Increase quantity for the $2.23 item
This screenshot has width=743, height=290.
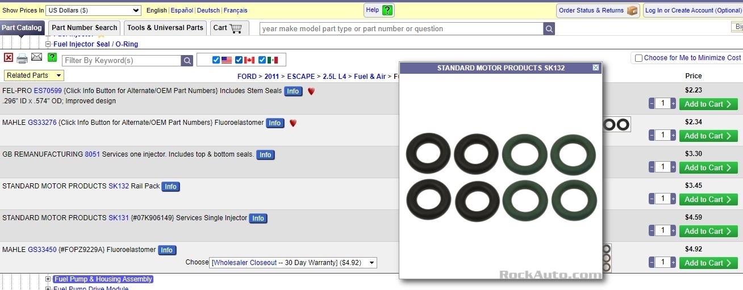point(673,104)
